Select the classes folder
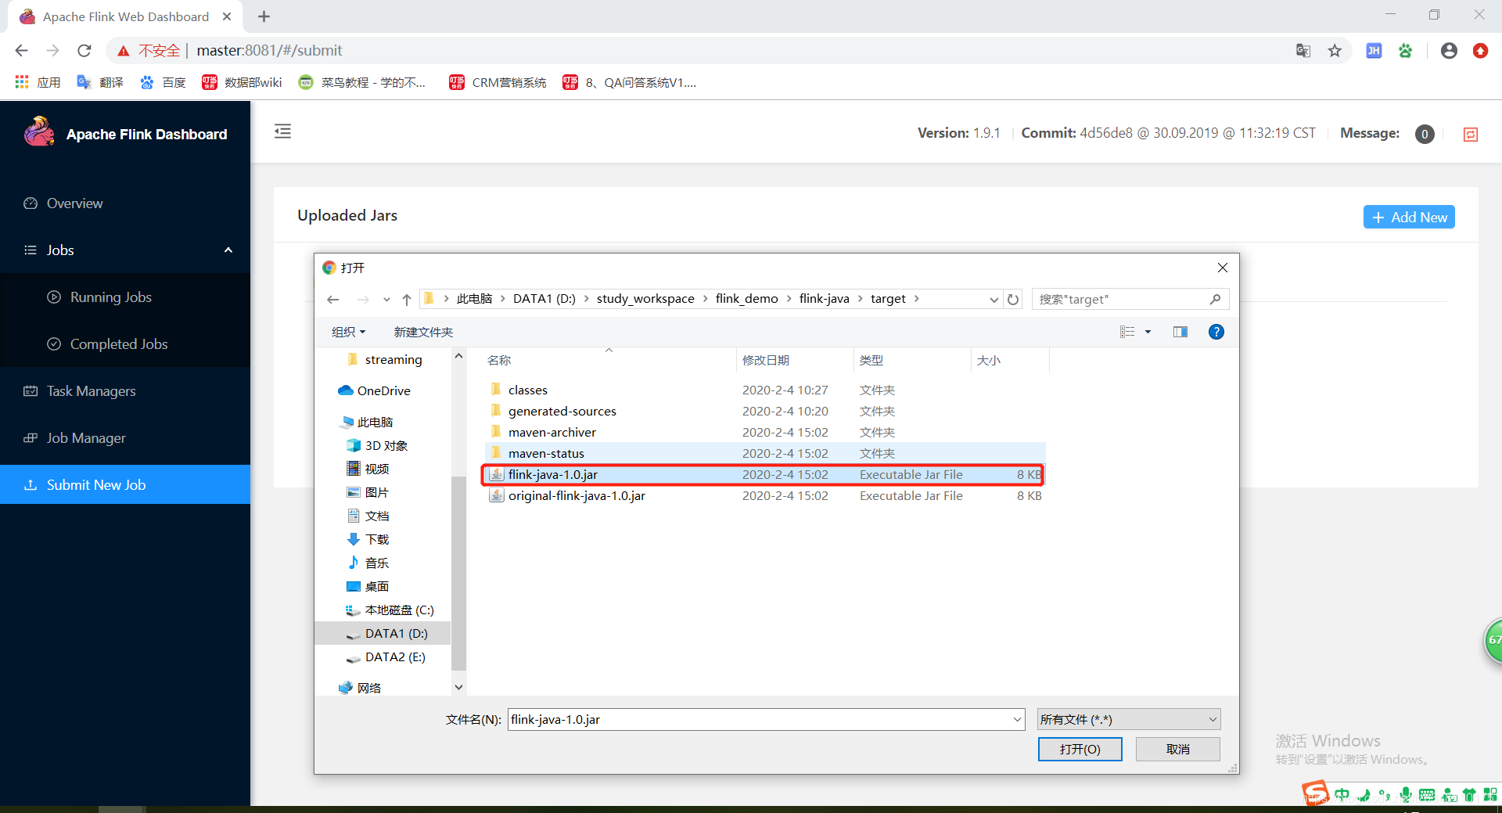Screen dimensions: 1502x813 (x=764, y=390)
